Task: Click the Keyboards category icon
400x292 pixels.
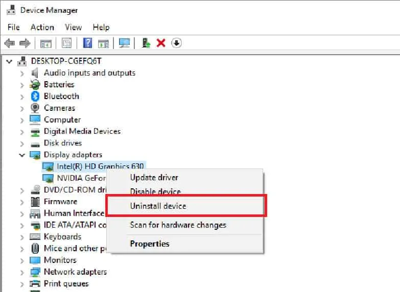Action: pyautogui.click(x=35, y=237)
